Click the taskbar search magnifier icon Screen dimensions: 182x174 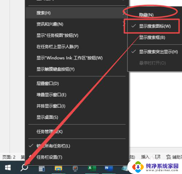click(24, 168)
